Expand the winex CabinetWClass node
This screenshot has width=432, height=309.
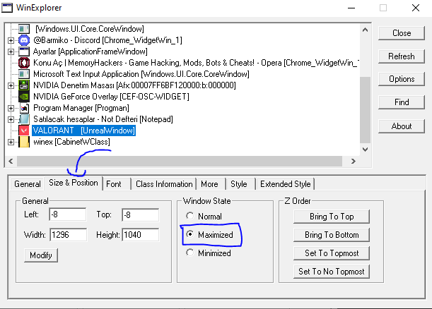(11, 142)
